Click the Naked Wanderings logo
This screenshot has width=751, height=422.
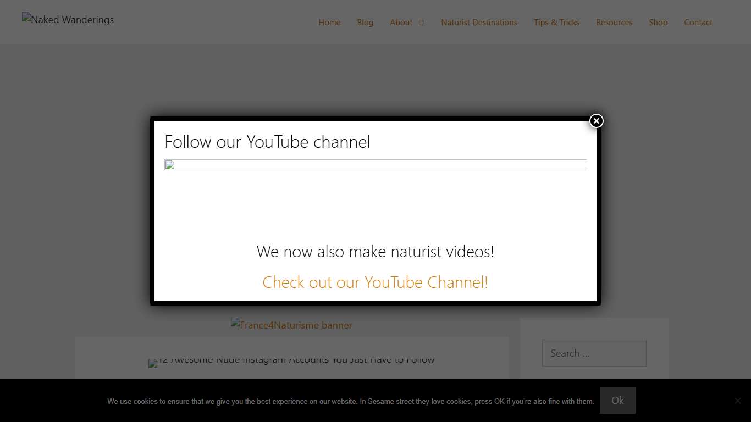tap(68, 20)
